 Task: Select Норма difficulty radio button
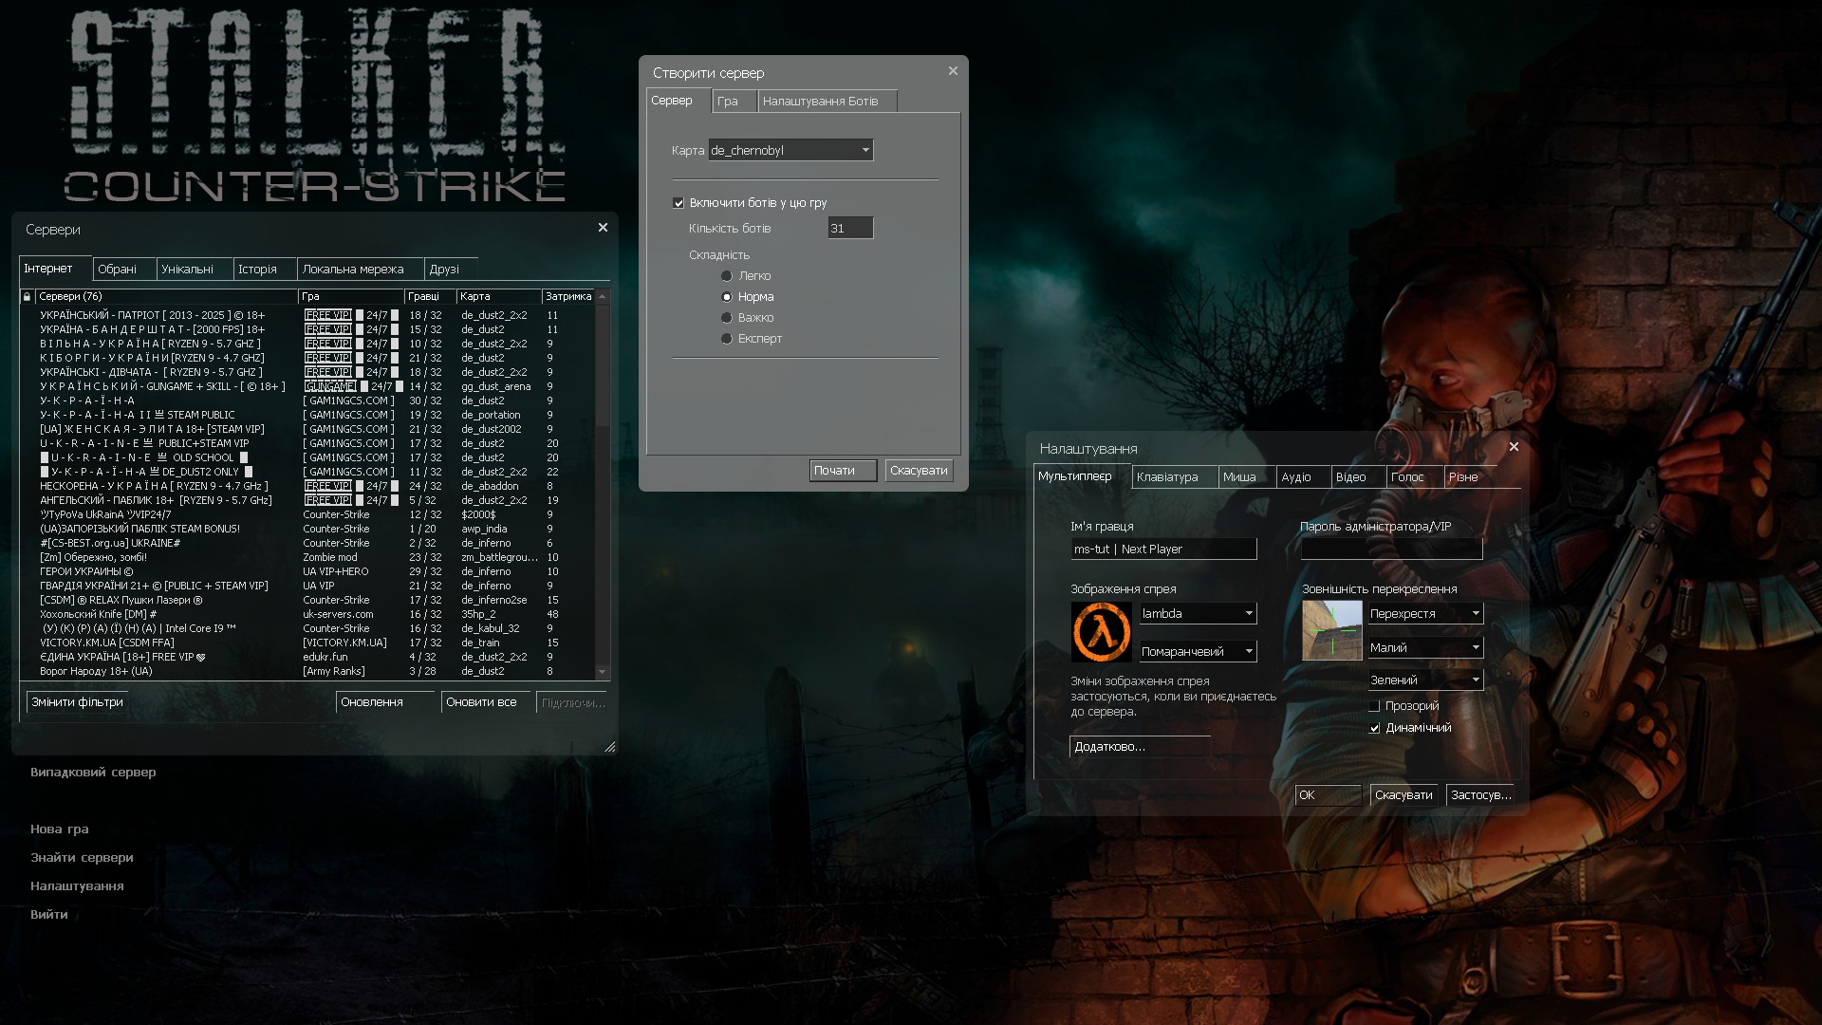click(x=727, y=297)
